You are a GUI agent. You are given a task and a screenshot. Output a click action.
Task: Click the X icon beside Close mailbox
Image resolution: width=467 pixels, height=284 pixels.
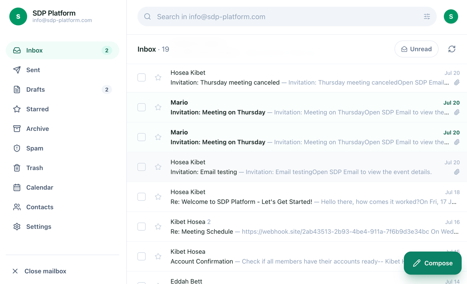coord(15,271)
